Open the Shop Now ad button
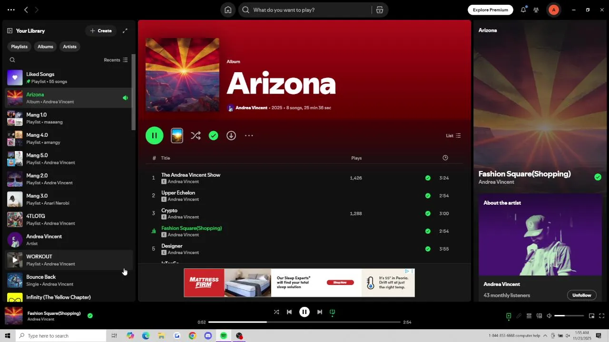 click(x=340, y=282)
